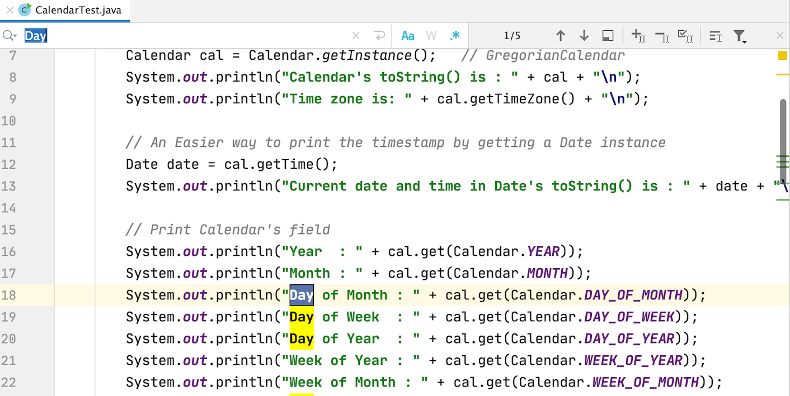This screenshot has width=790, height=396.
Task: Toggle the match case Aa option
Action: pos(407,35)
